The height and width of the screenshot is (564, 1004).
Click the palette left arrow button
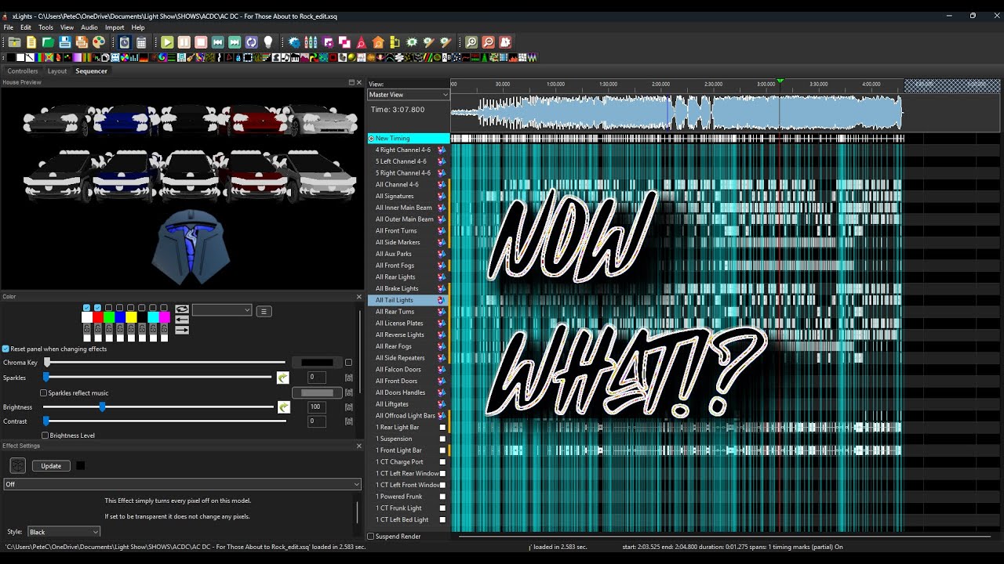coord(182,320)
